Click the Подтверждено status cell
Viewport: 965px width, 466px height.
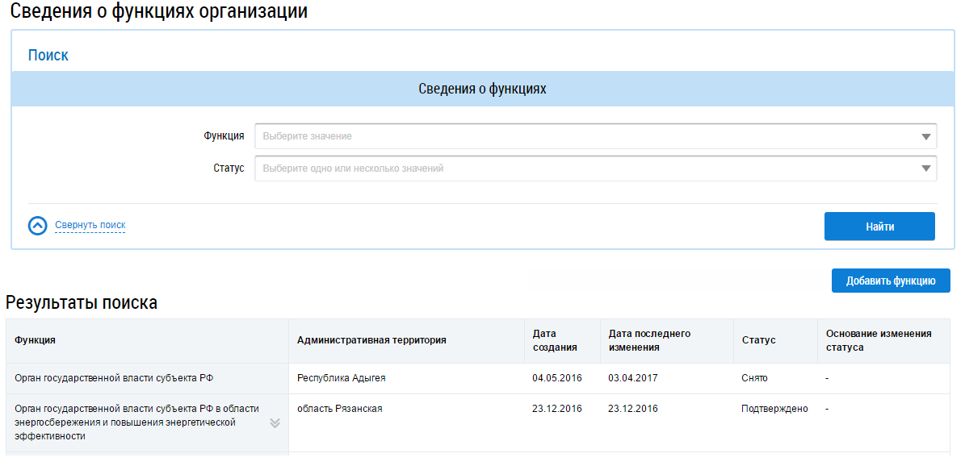(774, 409)
